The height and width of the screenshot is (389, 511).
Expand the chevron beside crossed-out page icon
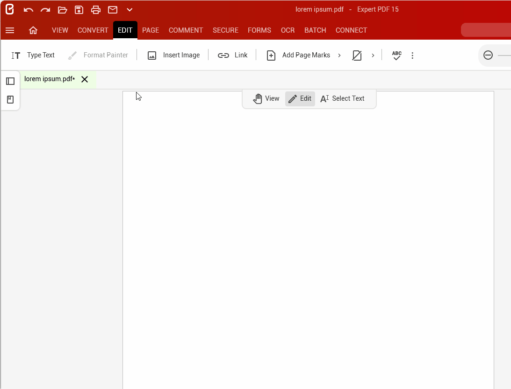373,56
